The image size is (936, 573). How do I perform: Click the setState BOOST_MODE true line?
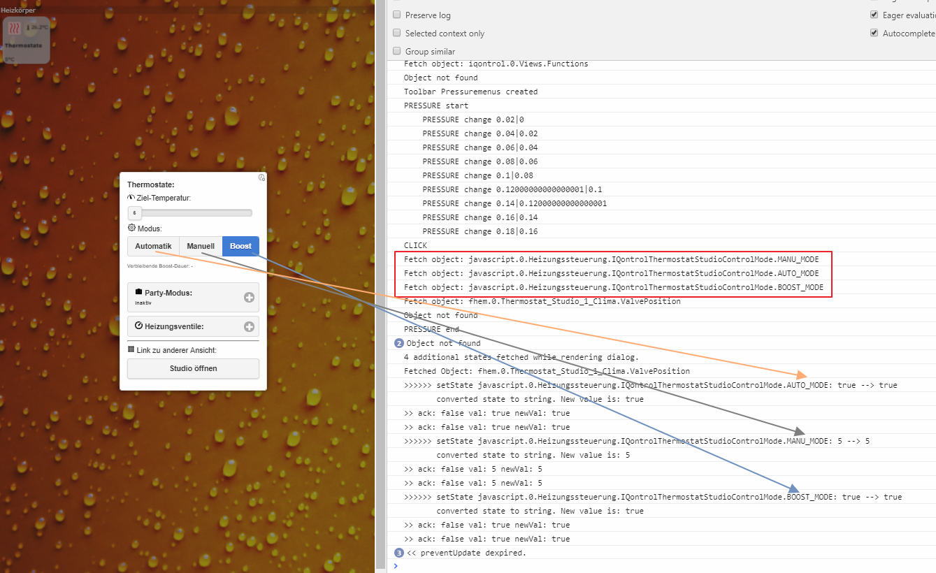pos(653,497)
